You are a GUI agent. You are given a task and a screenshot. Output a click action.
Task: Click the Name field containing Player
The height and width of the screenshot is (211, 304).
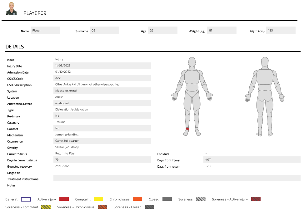[x=45, y=30]
